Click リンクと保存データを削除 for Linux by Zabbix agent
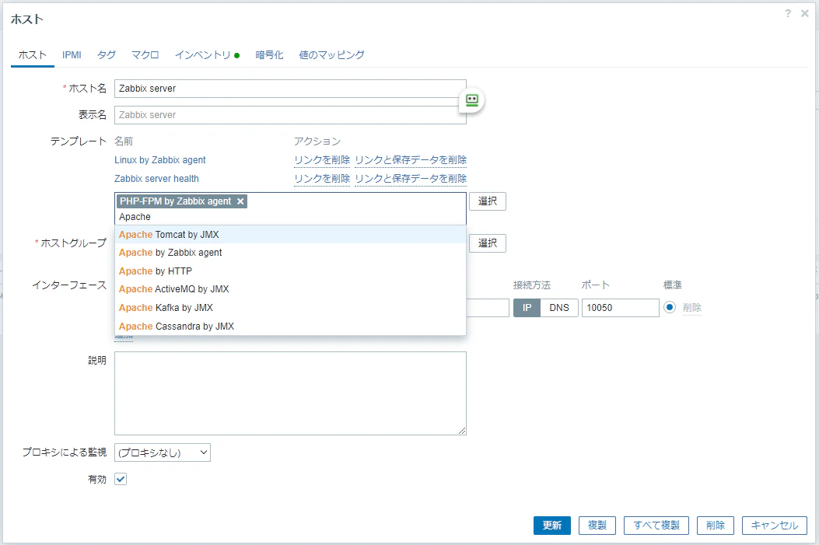 click(411, 160)
